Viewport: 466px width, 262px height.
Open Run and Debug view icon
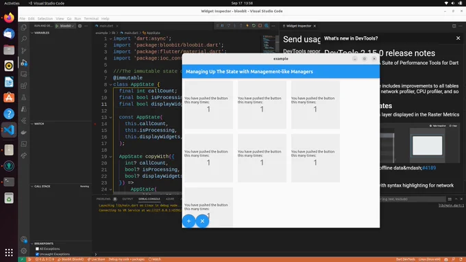[24, 63]
